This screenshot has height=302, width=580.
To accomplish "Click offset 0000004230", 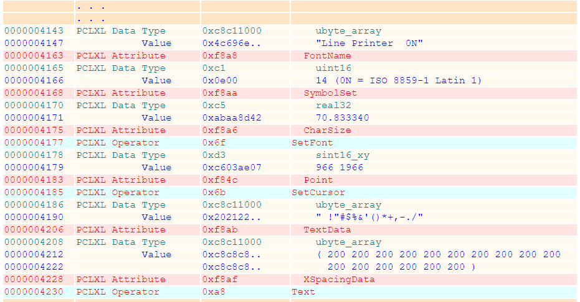I will click(34, 292).
